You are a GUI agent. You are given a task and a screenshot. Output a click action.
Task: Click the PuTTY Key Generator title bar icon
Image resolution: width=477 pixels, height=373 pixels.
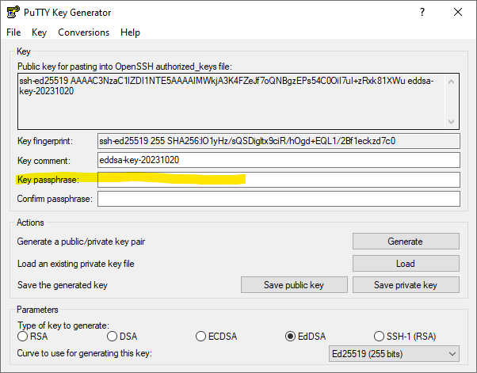tap(13, 13)
